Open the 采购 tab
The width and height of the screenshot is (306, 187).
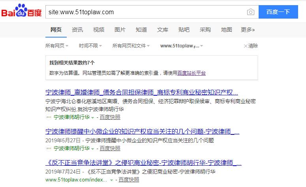(205, 30)
